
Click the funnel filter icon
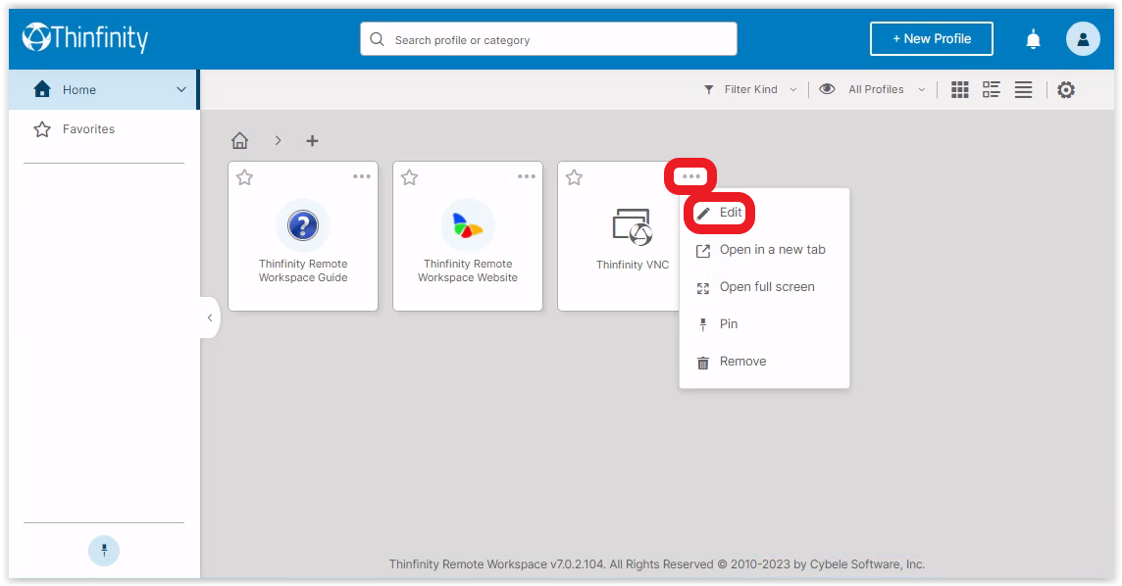(x=708, y=89)
